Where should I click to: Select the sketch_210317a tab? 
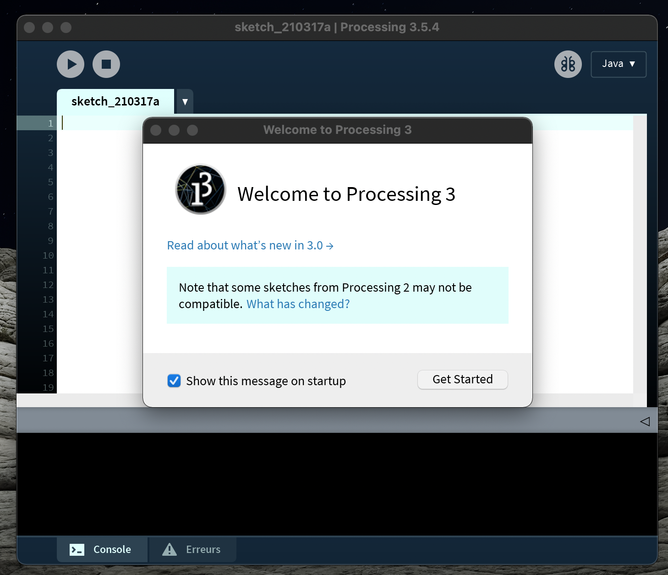pos(115,102)
